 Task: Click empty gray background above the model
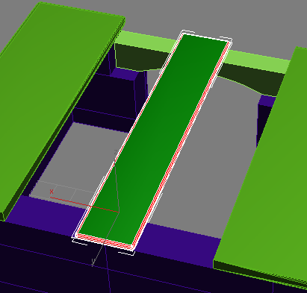point(199,15)
